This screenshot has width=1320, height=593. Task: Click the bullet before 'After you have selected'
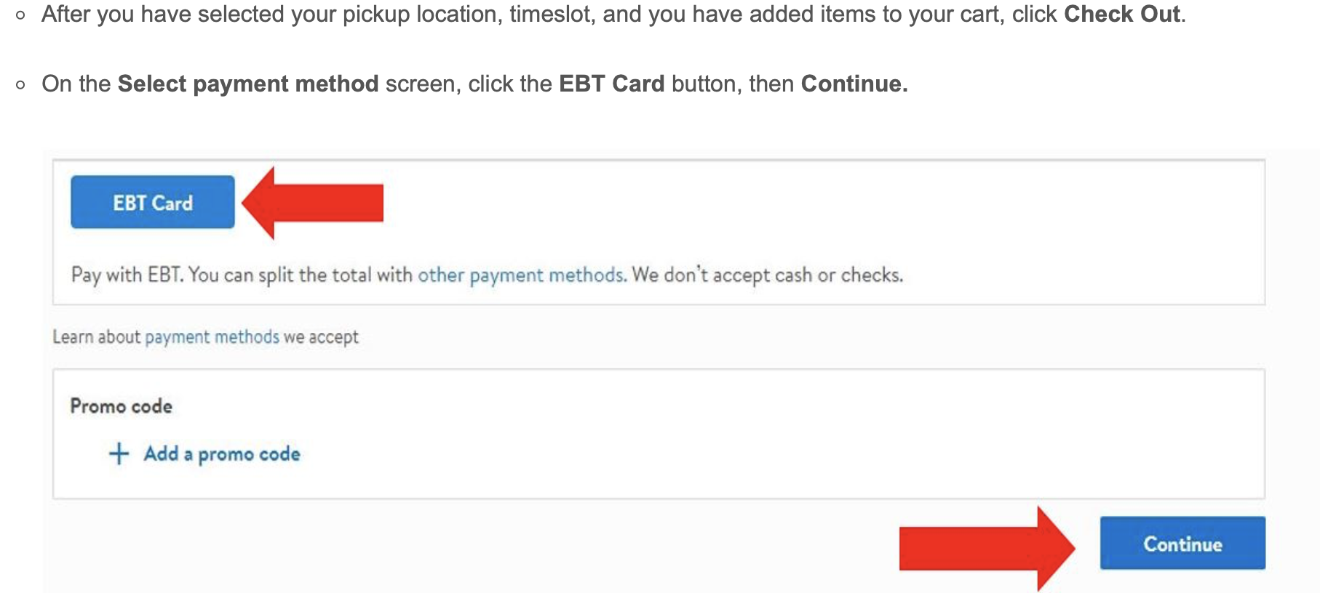click(x=20, y=15)
